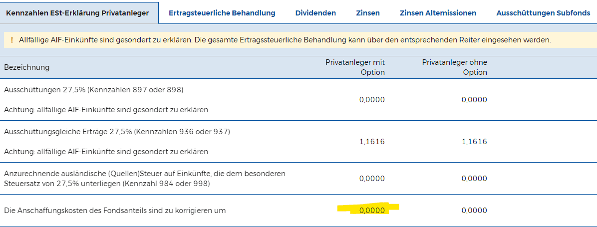Select the Ausschüttungen 27,5% row label
Viewport: 597px width, 227px height.
tap(94, 90)
